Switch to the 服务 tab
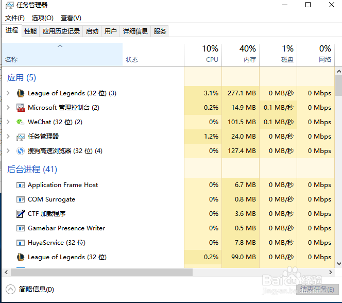Viewport: 342px width, 303px height. [x=160, y=31]
